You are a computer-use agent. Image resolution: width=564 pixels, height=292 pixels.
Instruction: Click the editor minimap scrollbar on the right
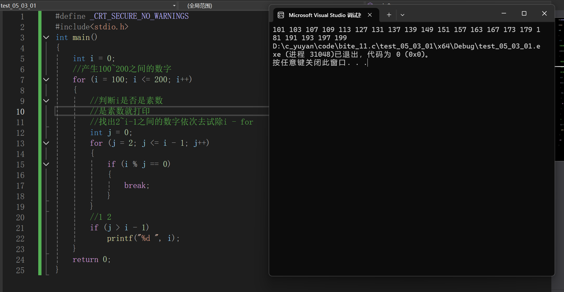pyautogui.click(x=559, y=89)
